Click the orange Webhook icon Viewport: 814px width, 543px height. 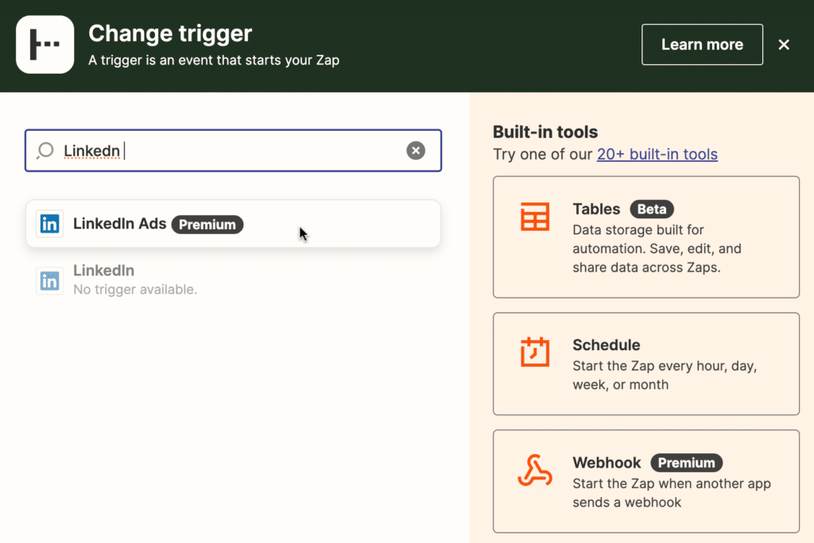tap(535, 471)
